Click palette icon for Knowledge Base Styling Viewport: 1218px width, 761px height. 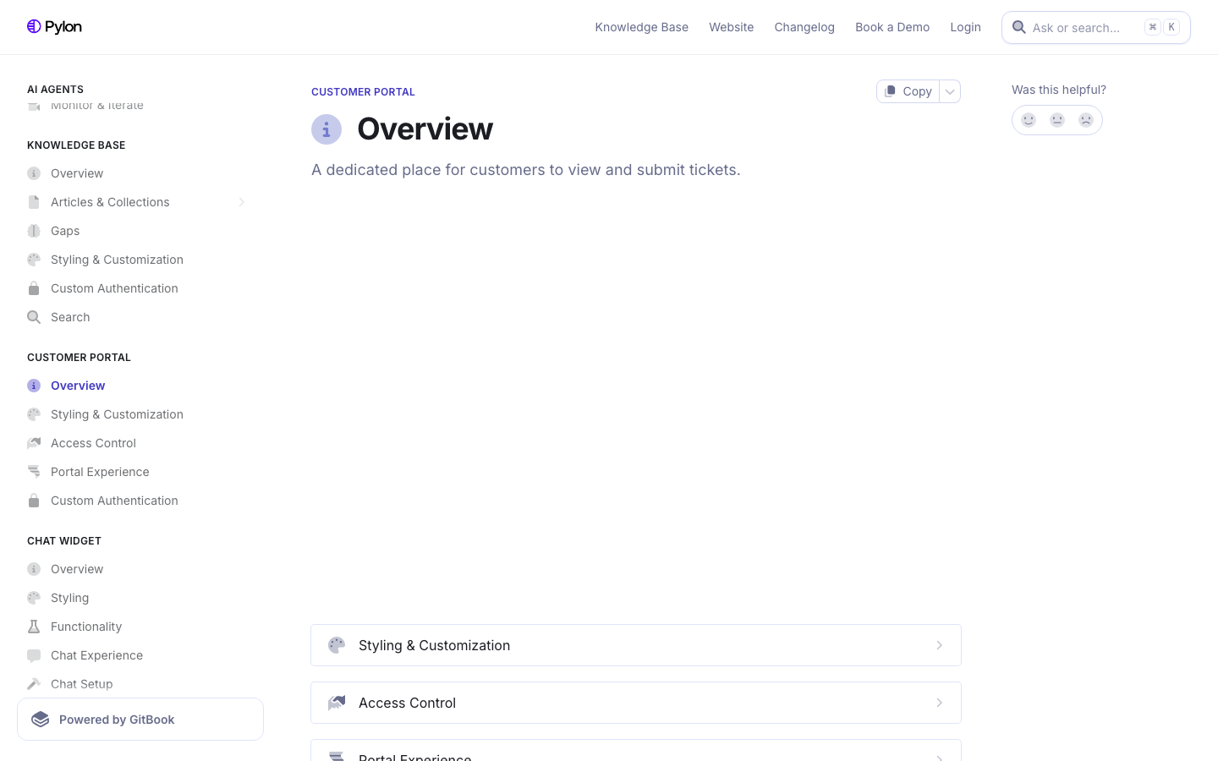pyautogui.click(x=34, y=260)
